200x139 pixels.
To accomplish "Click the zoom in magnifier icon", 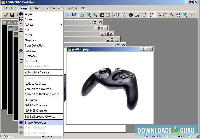I will click(95, 15).
